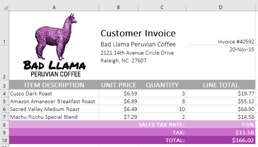Click the Customer Invoice title cell
Viewport: 258px width, 147px height.
pyautogui.click(x=138, y=33)
